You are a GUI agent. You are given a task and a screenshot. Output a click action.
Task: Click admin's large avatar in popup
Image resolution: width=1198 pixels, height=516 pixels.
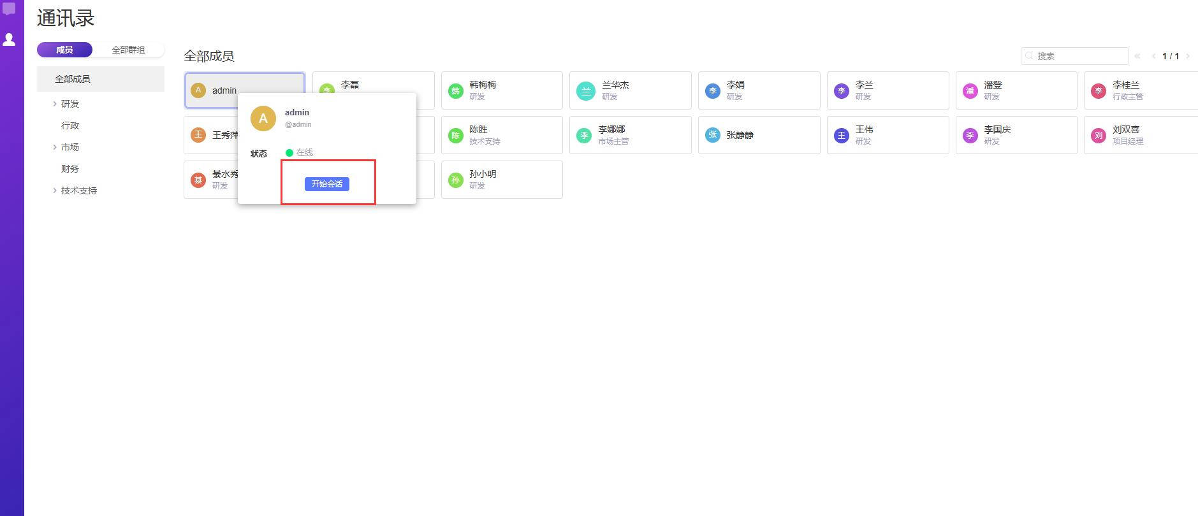pos(263,118)
